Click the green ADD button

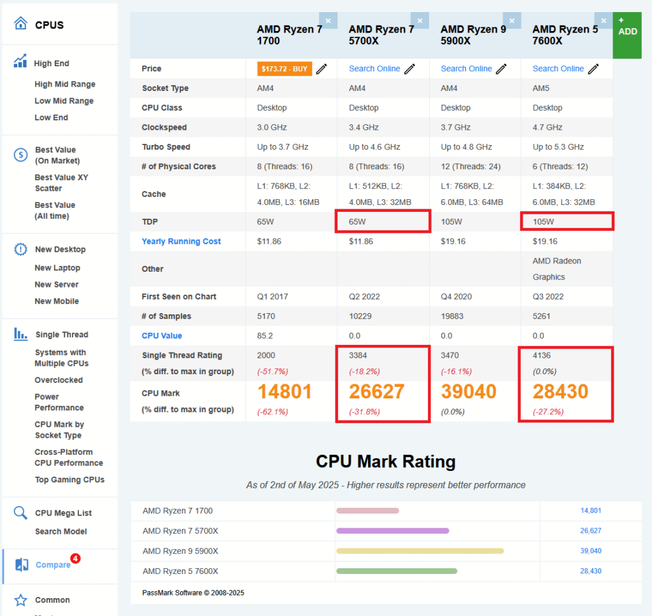[x=627, y=36]
